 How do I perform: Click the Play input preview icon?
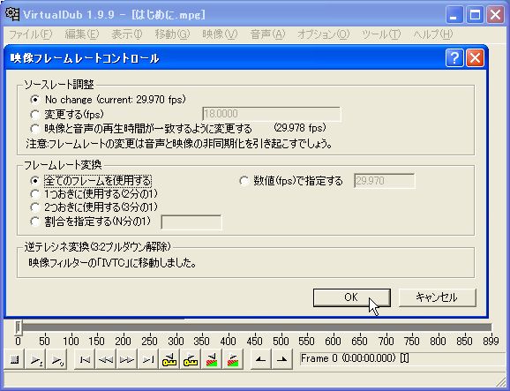(x=35, y=359)
